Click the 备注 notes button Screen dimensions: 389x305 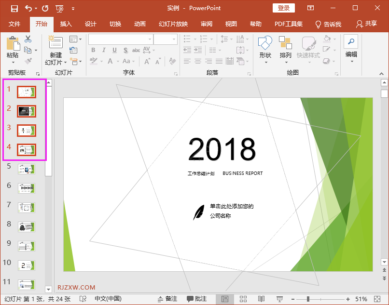click(167, 299)
